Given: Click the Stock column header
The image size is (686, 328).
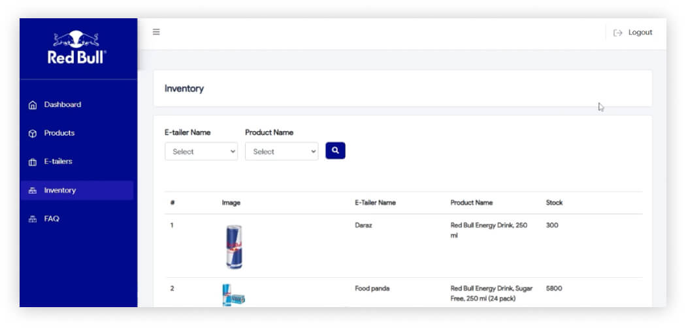Looking at the screenshot, I should point(554,203).
